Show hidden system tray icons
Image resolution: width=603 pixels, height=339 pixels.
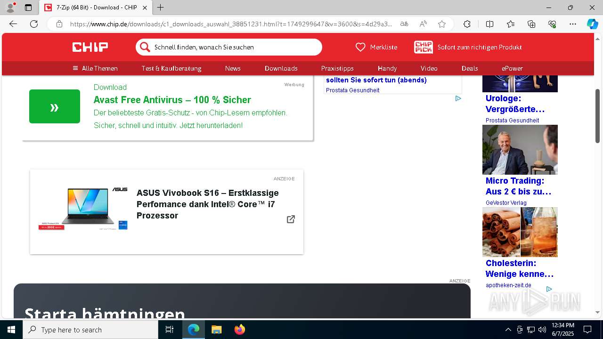coord(508,330)
